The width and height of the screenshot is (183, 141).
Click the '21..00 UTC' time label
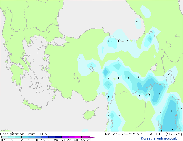pos(152,134)
